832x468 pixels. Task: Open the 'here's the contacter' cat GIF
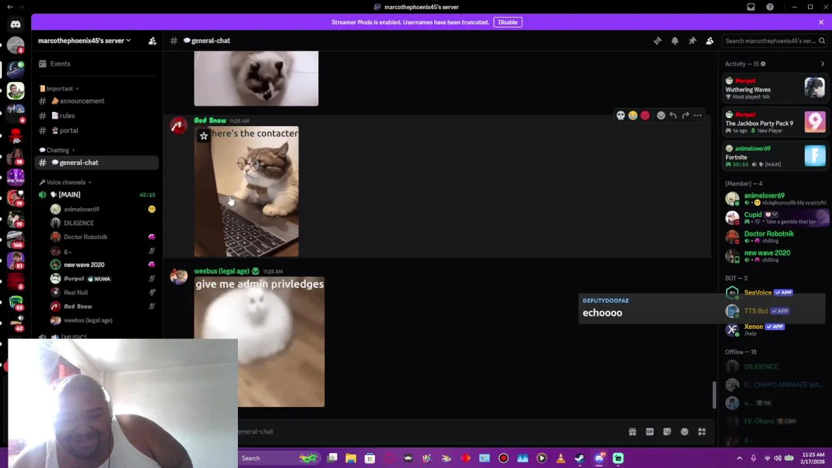click(246, 192)
